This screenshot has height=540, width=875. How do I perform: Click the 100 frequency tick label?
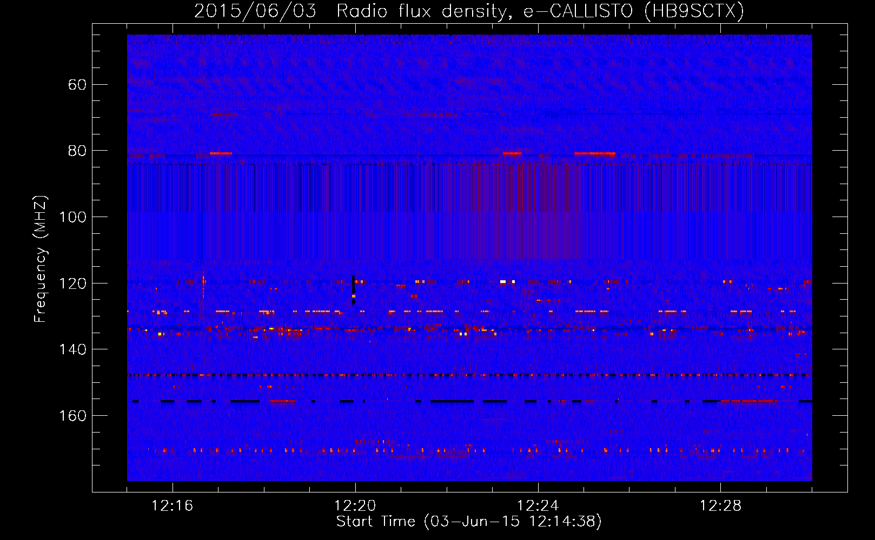pos(73,217)
